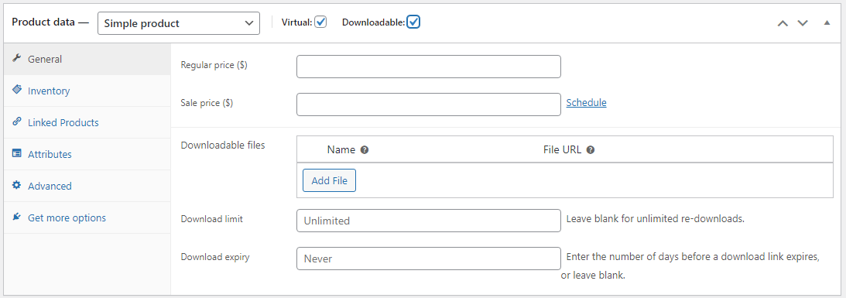This screenshot has height=298, width=846.
Task: Click the Download limit field
Action: point(428,221)
